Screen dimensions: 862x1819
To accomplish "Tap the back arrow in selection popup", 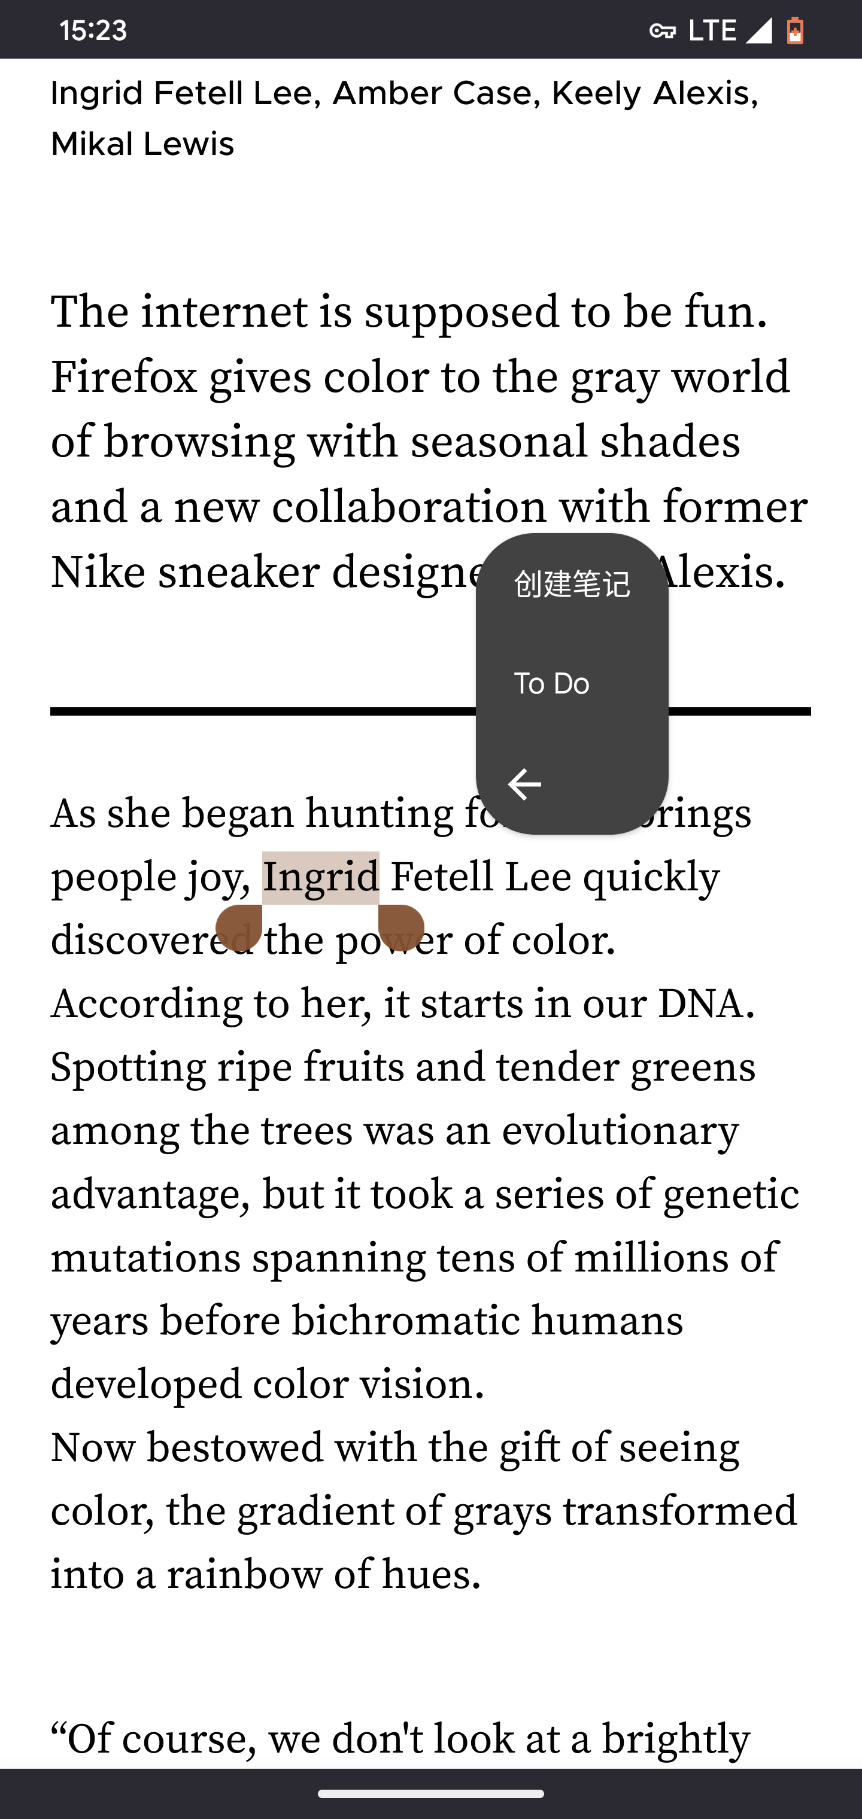I will 524,784.
